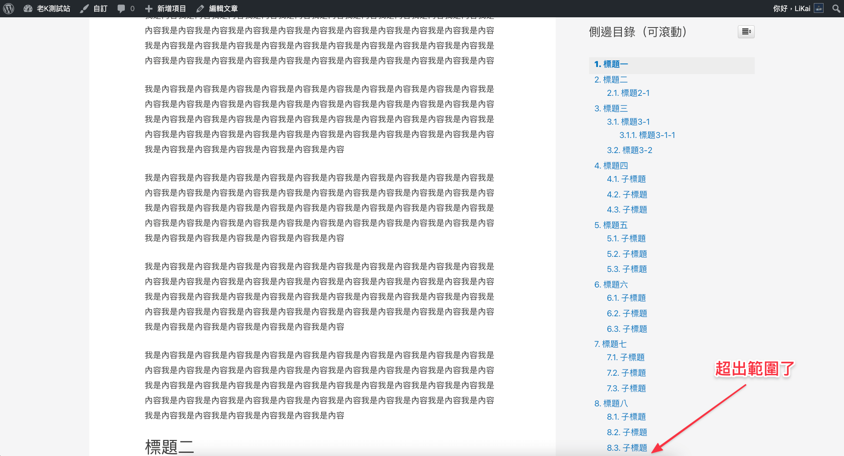
Task: Jump to 4. 標題四 section
Action: (x=611, y=166)
